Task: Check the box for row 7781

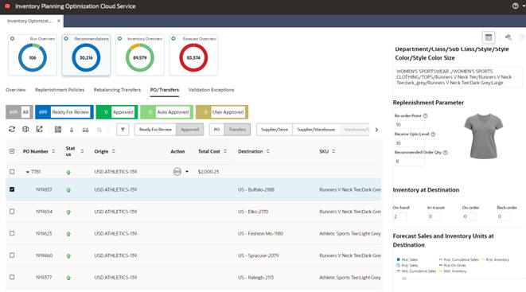Action: click(12, 172)
